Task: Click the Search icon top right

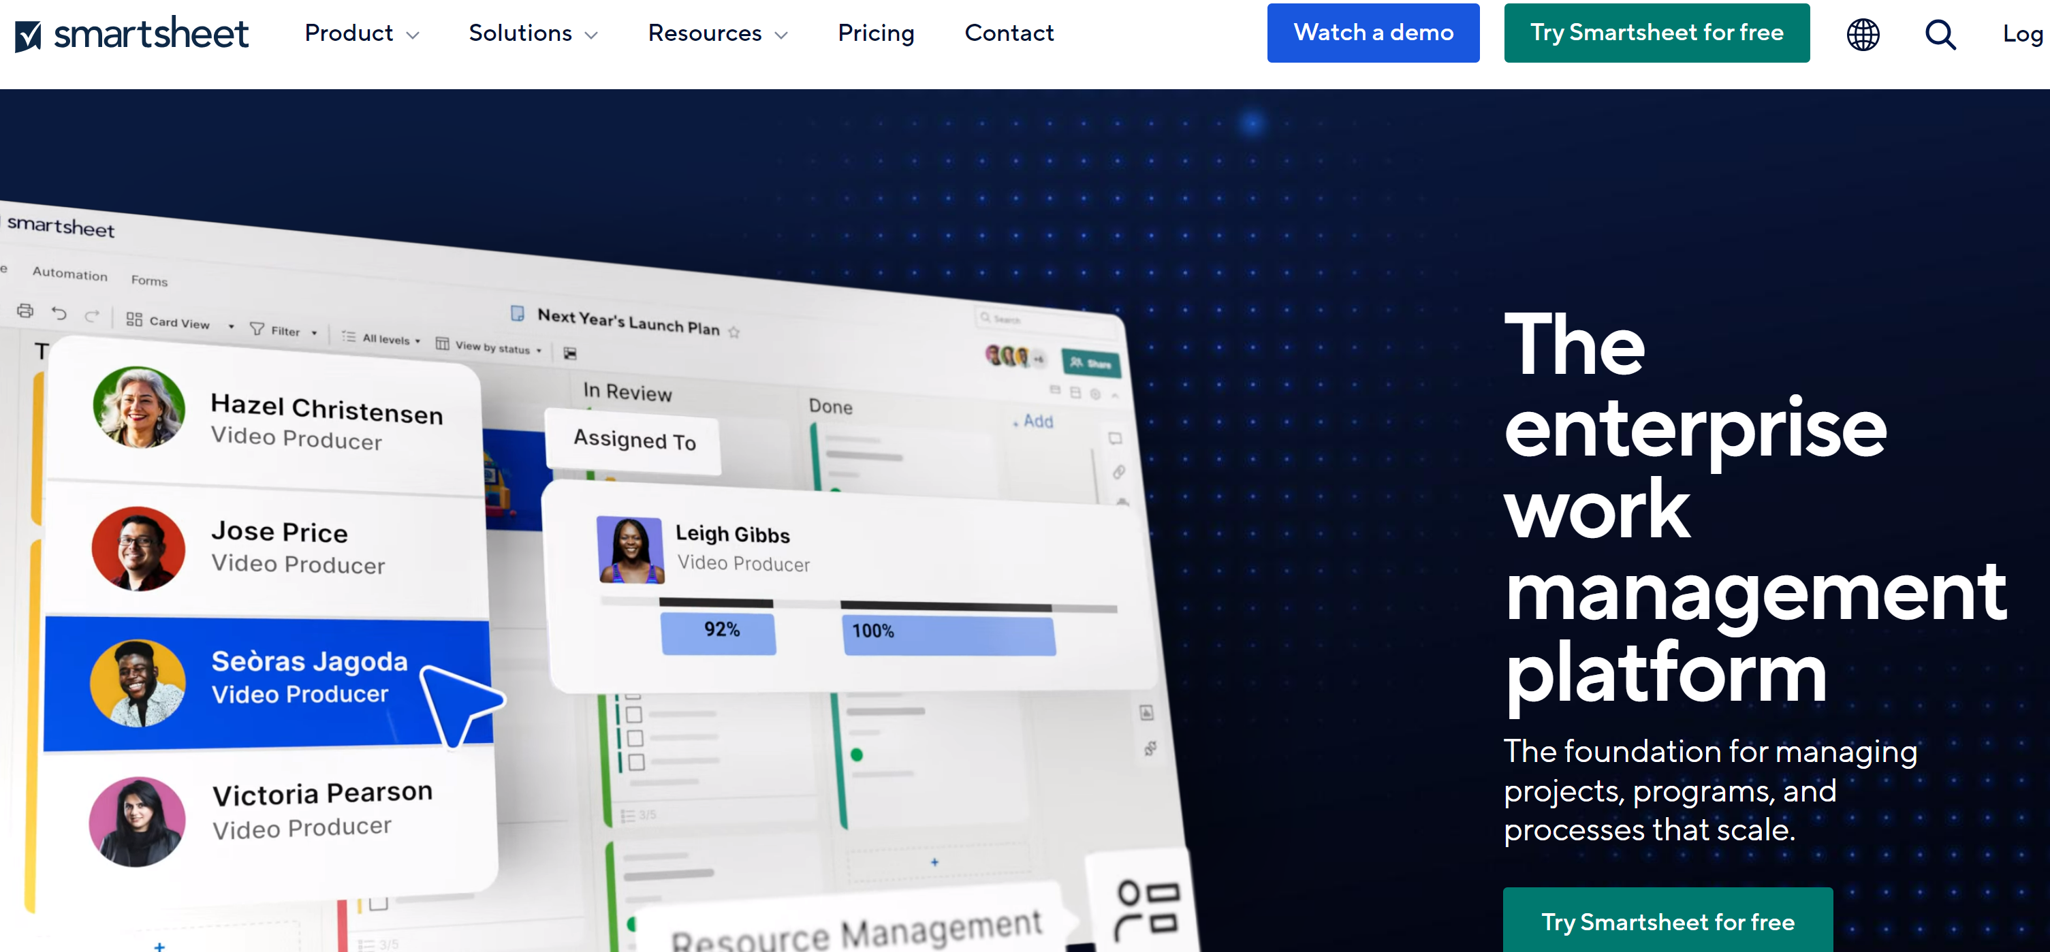Action: pyautogui.click(x=1940, y=34)
